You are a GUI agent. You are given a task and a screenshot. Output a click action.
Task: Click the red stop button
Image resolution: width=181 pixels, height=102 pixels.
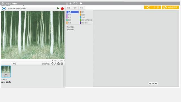[62, 9]
